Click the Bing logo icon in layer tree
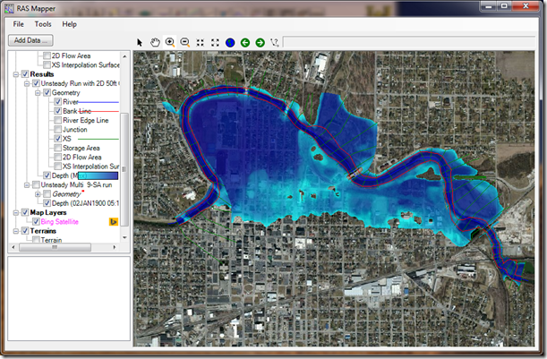Screen dimensions: 547x359 [x=114, y=220]
